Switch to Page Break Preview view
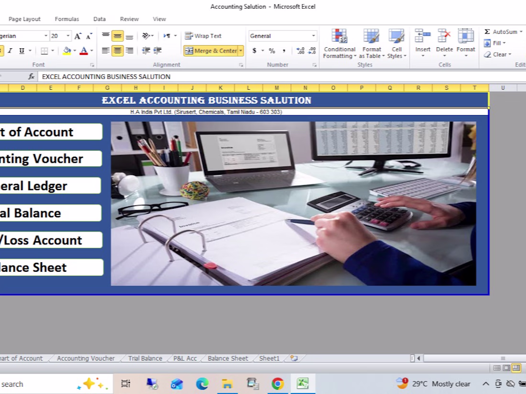This screenshot has height=394, width=526. click(516, 368)
